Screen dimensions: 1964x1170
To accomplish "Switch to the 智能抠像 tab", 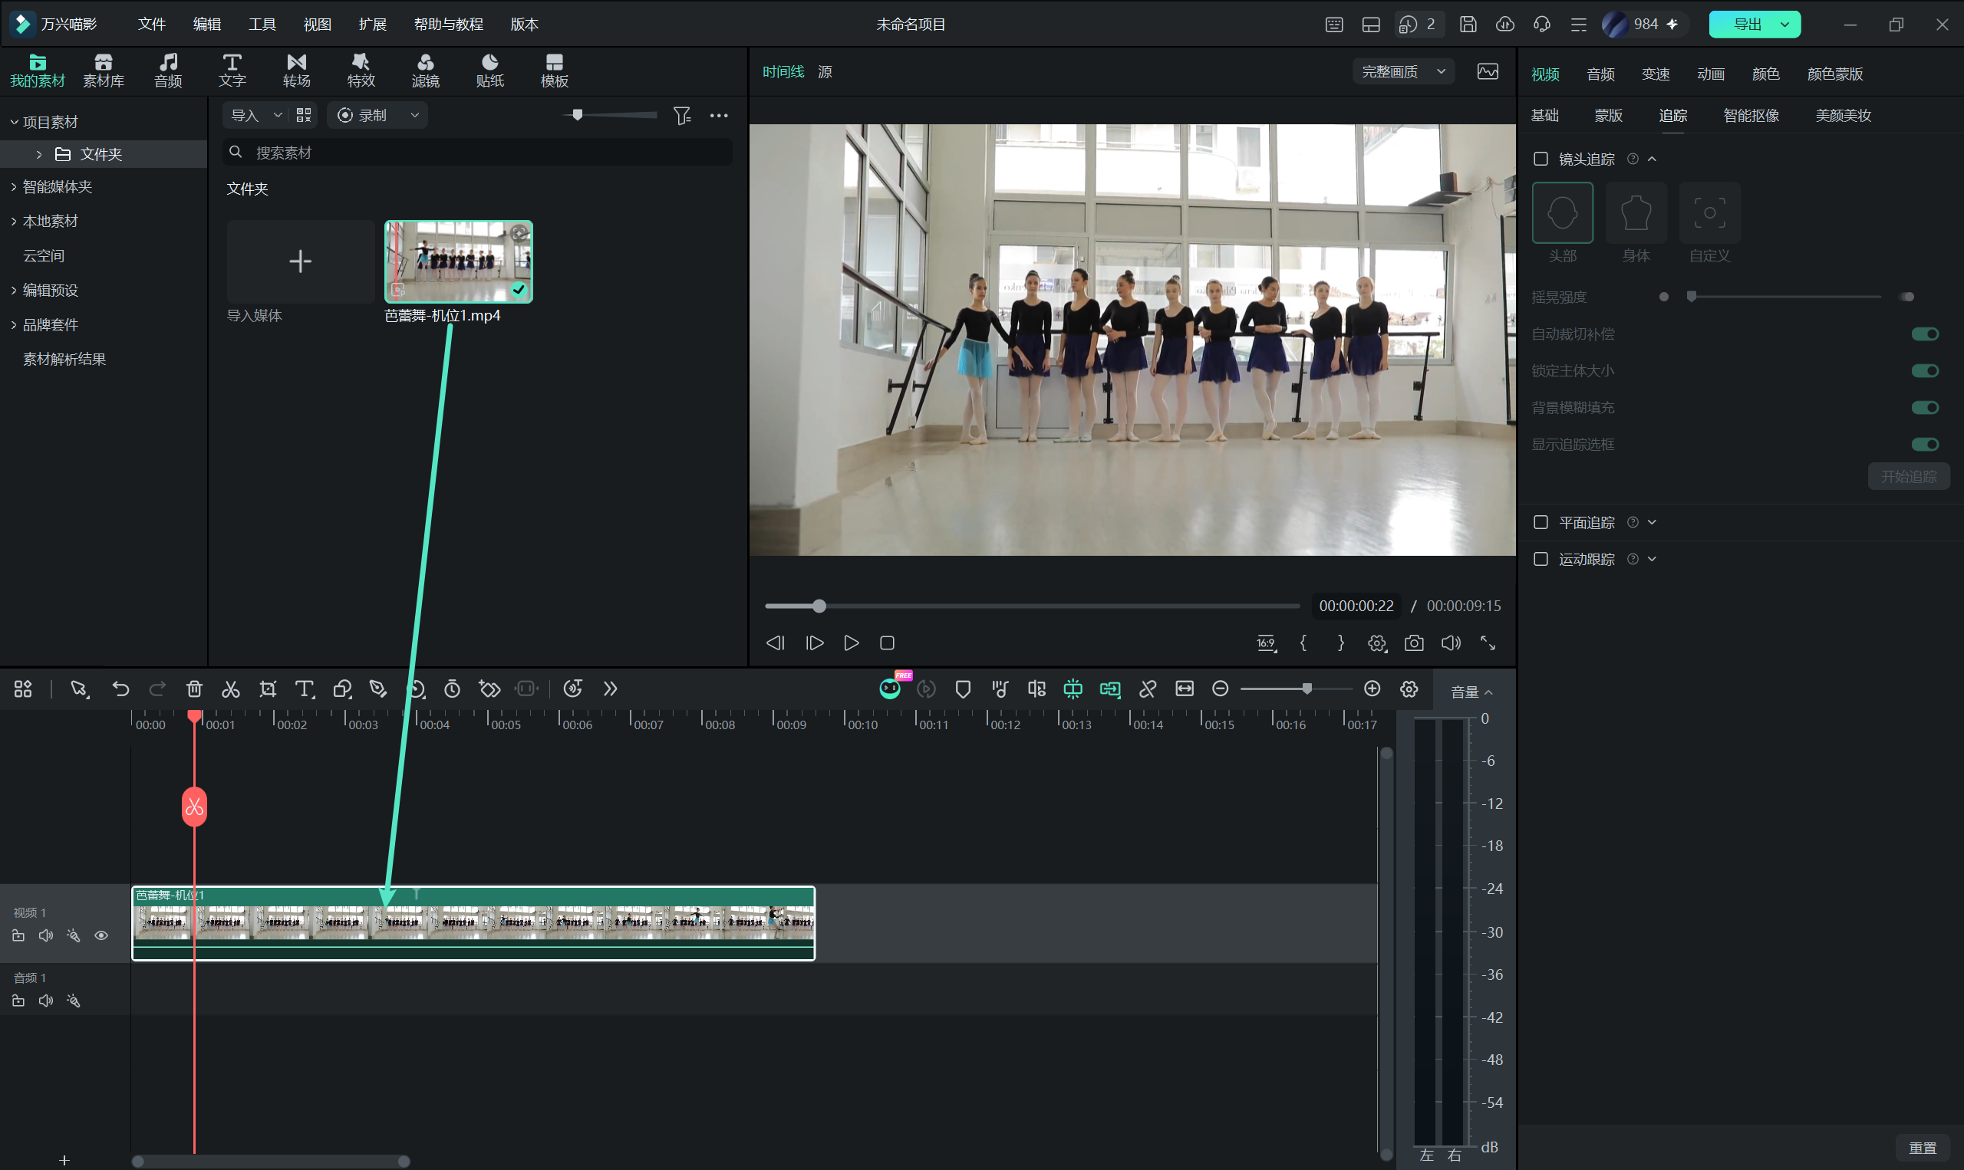I will [1751, 116].
